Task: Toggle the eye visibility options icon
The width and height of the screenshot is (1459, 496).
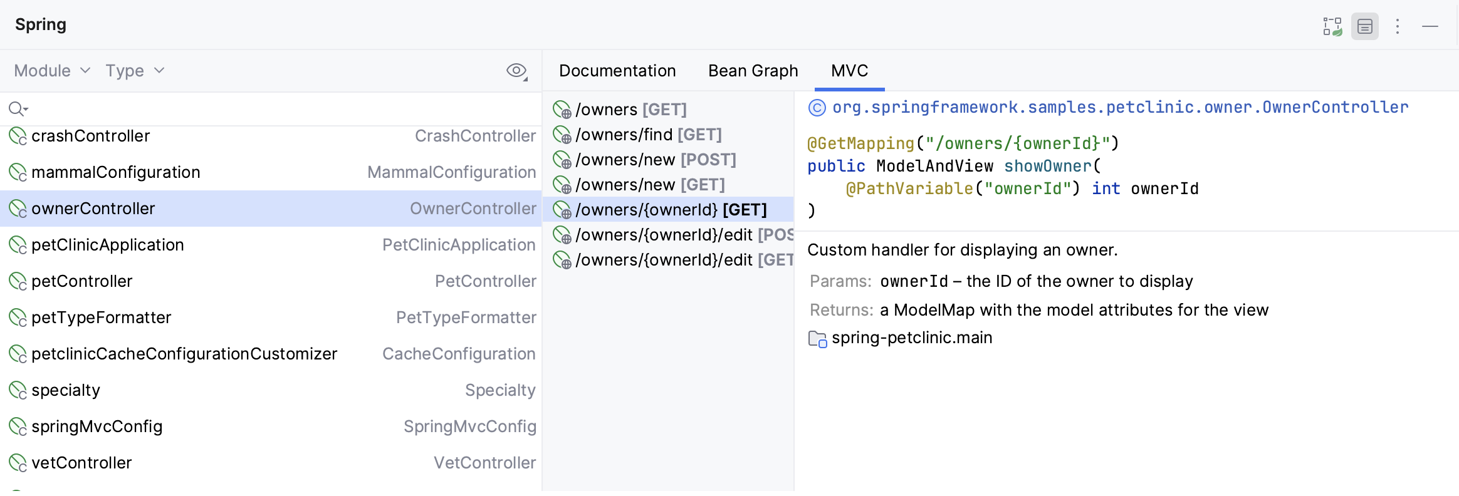Action: [517, 71]
